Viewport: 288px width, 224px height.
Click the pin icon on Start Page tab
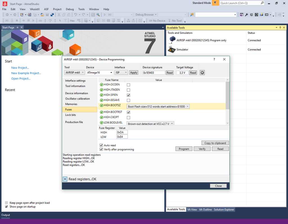[18, 27]
